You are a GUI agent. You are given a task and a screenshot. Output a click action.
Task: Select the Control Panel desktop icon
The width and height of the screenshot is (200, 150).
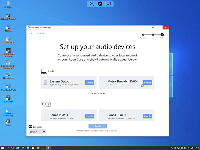[x=8, y=40]
